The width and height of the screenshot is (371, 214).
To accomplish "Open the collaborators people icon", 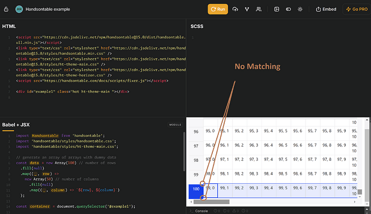I will 259,9.
